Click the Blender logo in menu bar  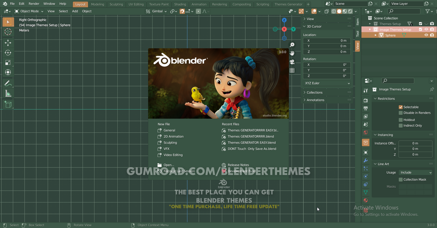pyautogui.click(x=5, y=3)
